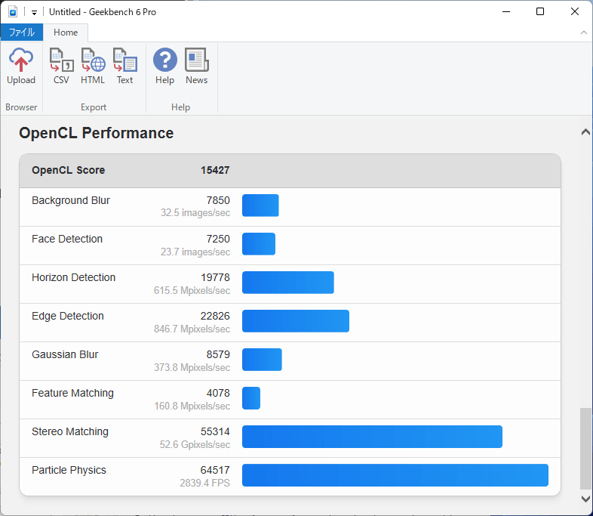
Task: Click the vertical scrollbar thumb
Action: click(585, 450)
